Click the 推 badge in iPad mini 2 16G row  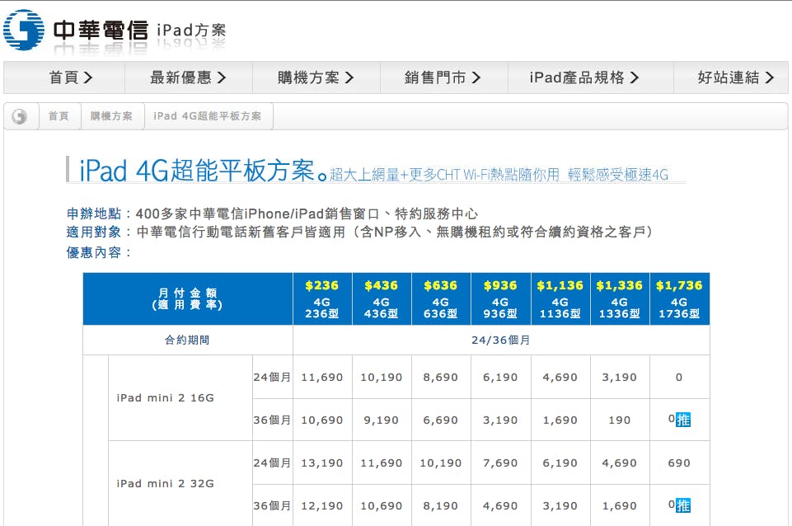tap(683, 420)
